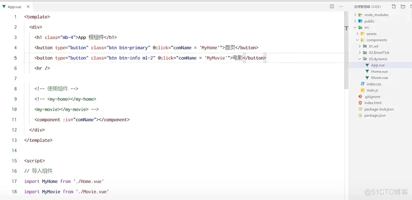Click the git icon beside .gitignore
This screenshot has height=200, width=412.
coord(360,97)
